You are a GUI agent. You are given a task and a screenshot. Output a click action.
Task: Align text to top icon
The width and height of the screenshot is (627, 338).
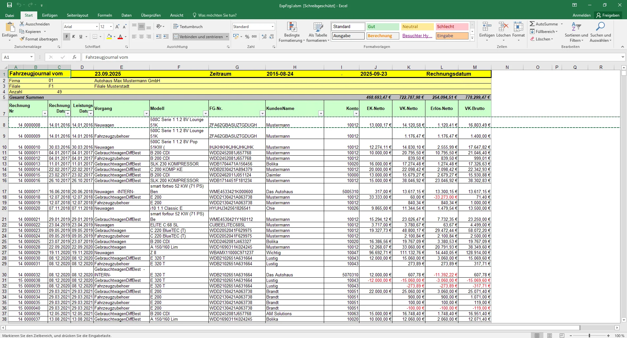point(134,26)
